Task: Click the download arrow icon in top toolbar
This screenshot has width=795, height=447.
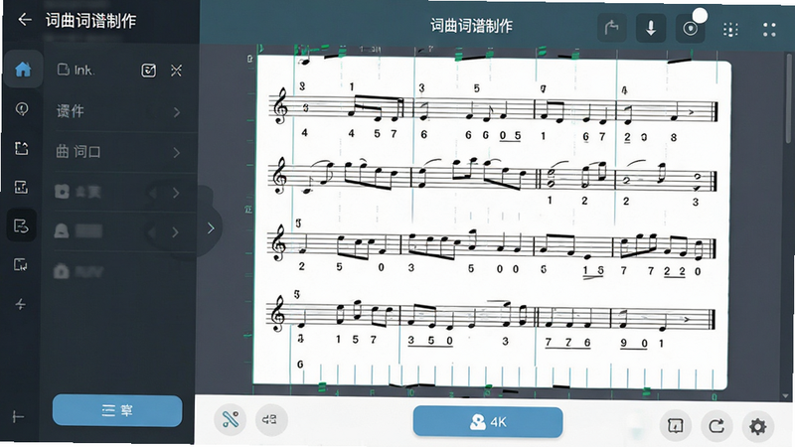Action: (651, 28)
